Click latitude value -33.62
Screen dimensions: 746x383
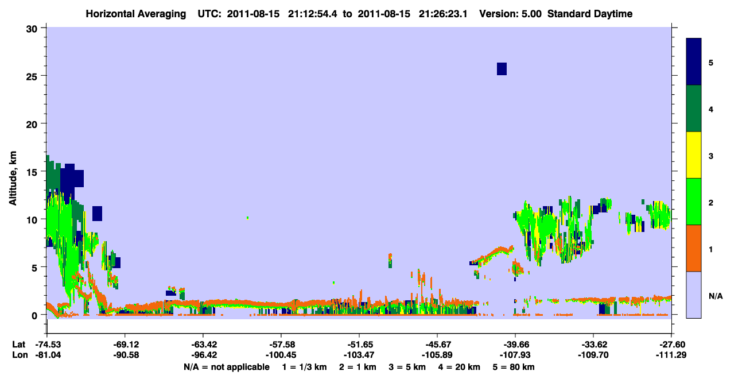[x=593, y=345]
